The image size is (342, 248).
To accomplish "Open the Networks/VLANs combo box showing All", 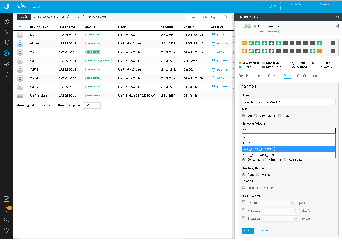I will point(289,131).
